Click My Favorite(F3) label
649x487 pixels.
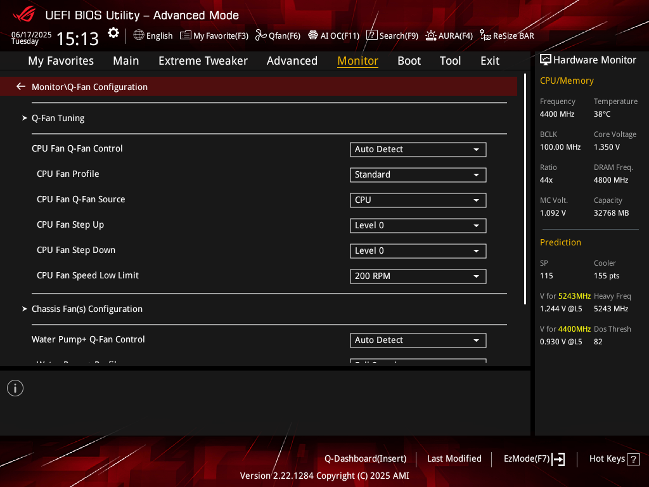pos(221,36)
